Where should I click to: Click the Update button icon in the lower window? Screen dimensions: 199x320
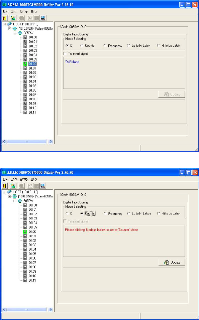[167, 263]
